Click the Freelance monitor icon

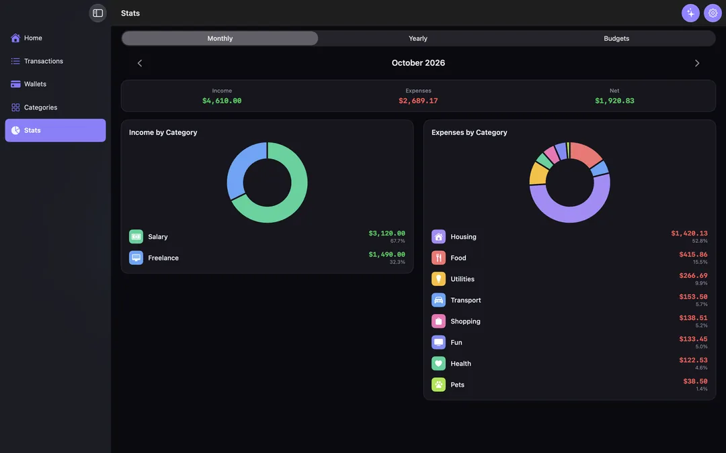[136, 258]
